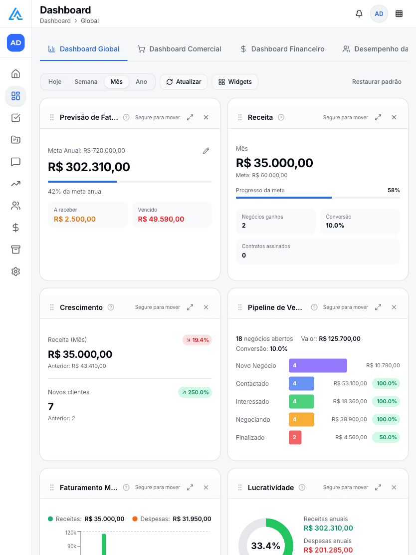Viewport: 416px width, 555px height.
Task: Switch to Dashboard Comercial tab
Action: point(180,49)
